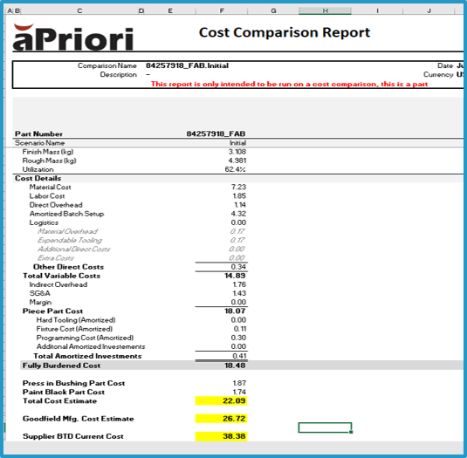The width and height of the screenshot is (467, 458).
Task: Select the Part Number 84257918_FAB cell
Action: click(x=216, y=134)
